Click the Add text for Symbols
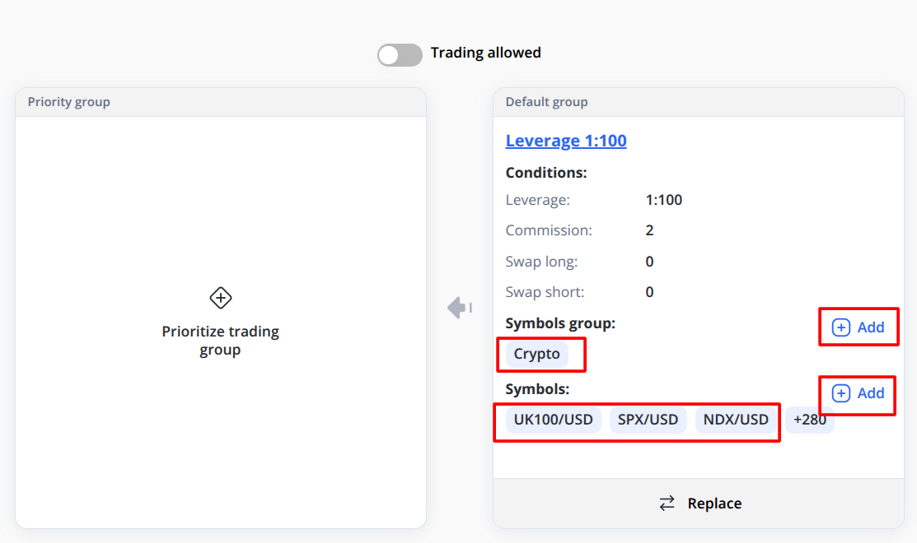This screenshot has width=917, height=543. pyautogui.click(x=871, y=393)
